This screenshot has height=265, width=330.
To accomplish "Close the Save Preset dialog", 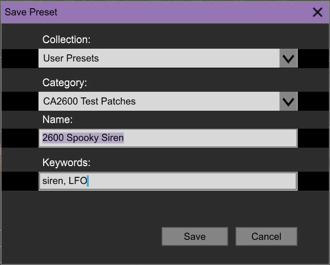I will point(317,12).
